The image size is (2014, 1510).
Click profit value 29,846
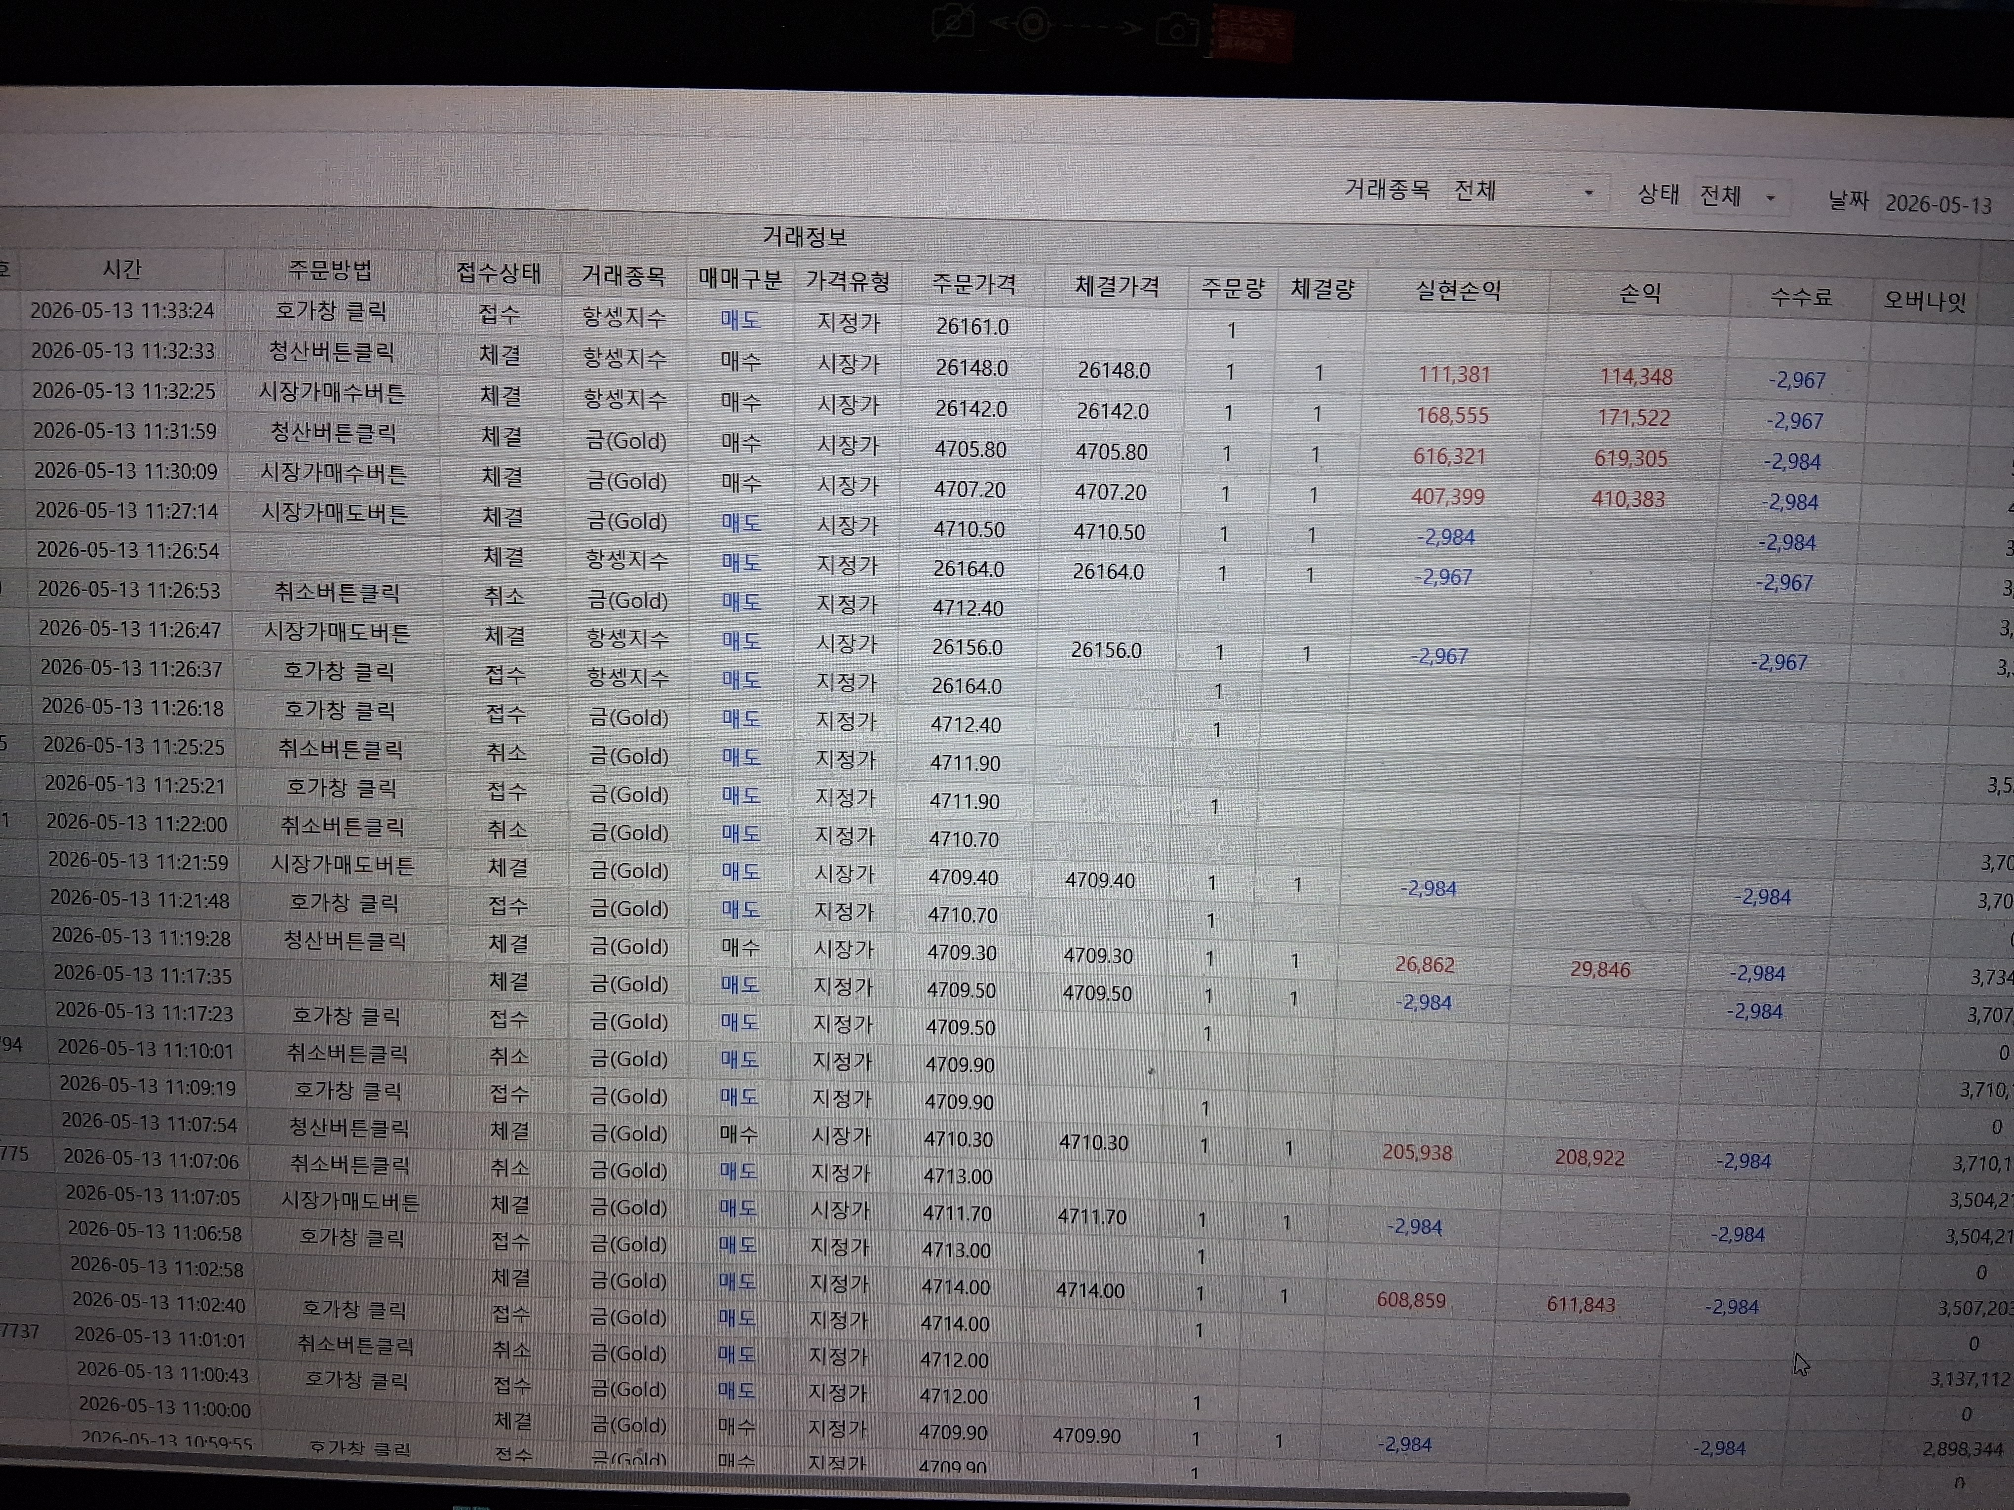point(1600,969)
